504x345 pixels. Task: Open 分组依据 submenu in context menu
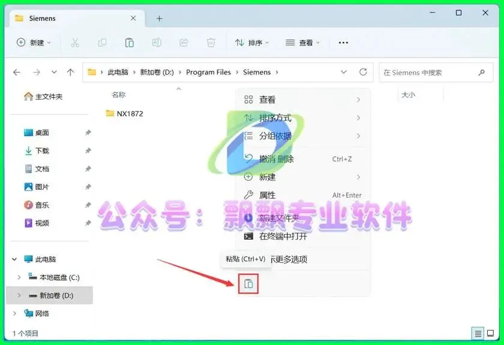[302, 136]
